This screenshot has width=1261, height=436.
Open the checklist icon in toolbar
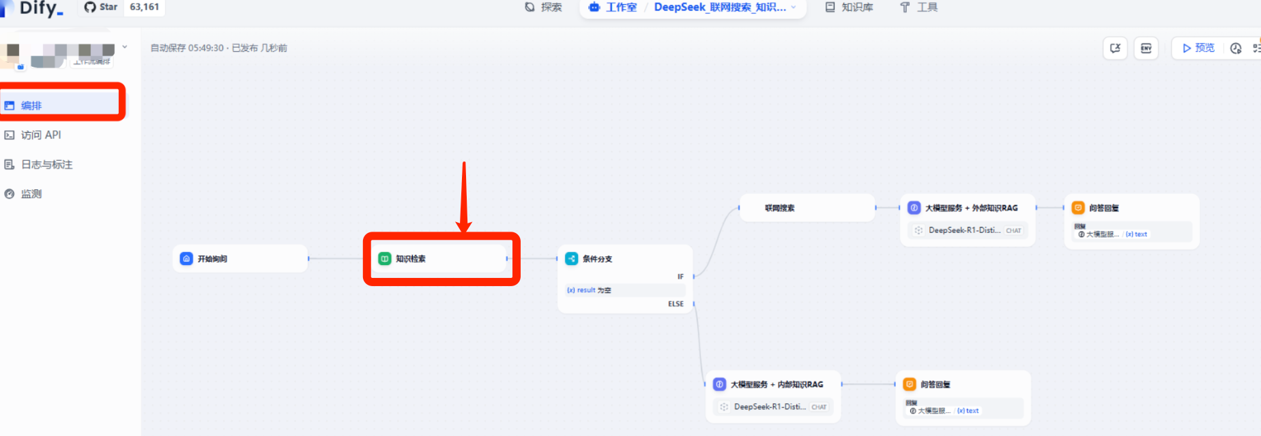pos(1256,48)
